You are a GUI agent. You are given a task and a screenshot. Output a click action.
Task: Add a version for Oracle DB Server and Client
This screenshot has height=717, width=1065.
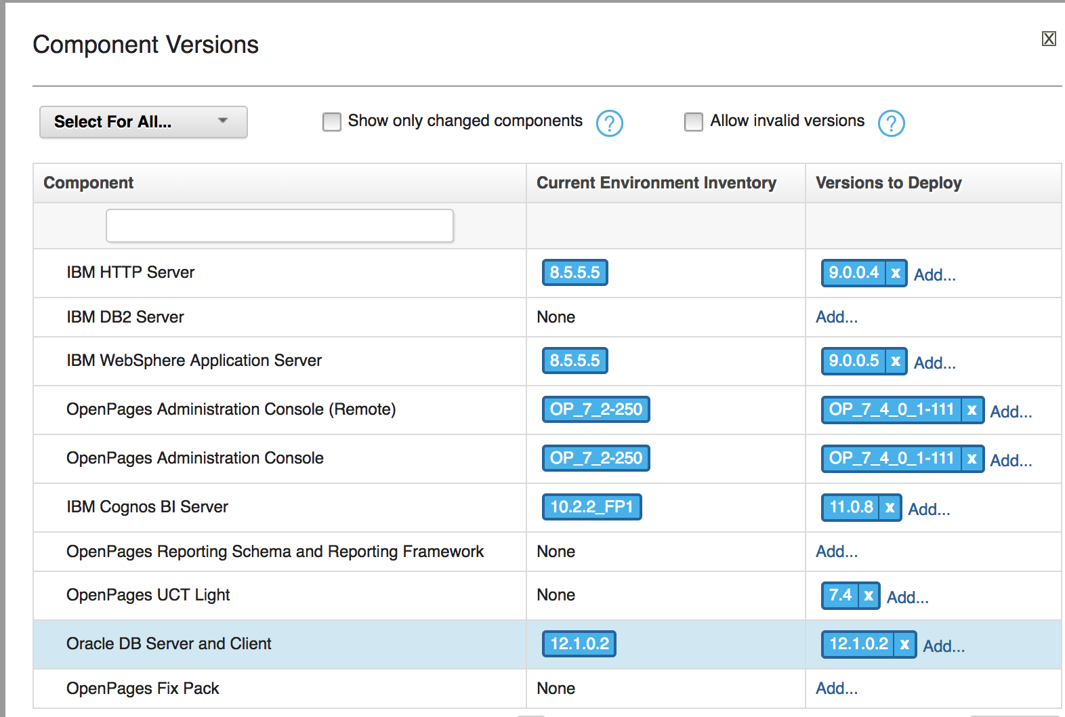coord(944,646)
